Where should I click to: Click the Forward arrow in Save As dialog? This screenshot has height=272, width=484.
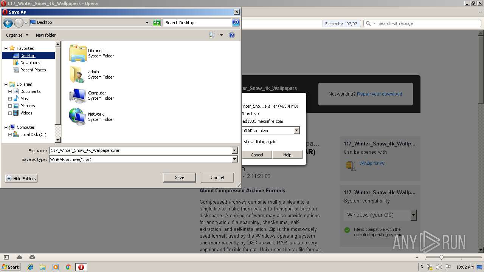tap(19, 23)
